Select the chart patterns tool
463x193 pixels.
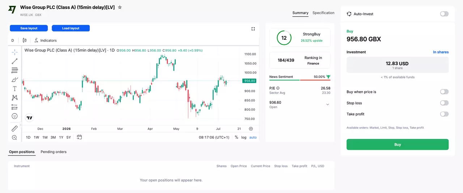14,98
